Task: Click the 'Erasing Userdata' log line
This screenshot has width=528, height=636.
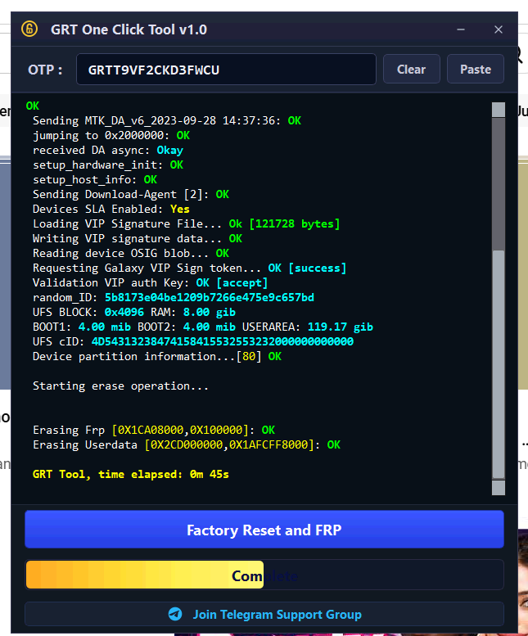Action: click(x=187, y=444)
